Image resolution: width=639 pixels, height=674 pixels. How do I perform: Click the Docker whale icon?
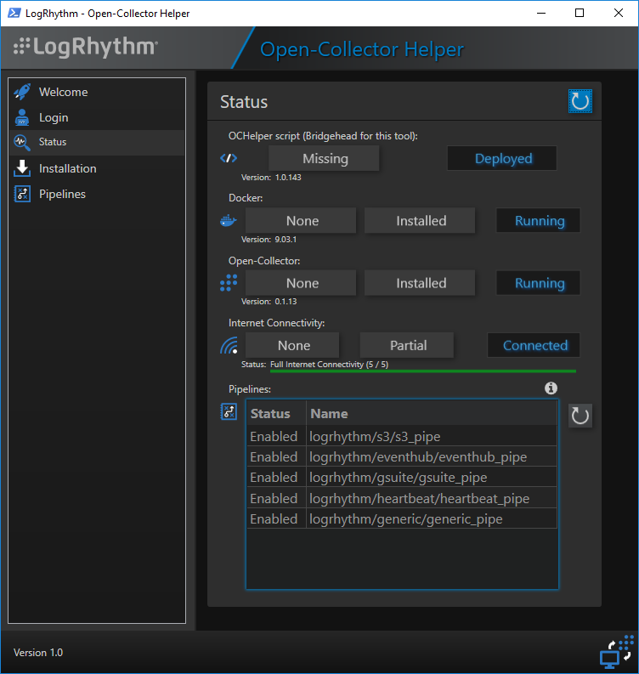tap(229, 220)
